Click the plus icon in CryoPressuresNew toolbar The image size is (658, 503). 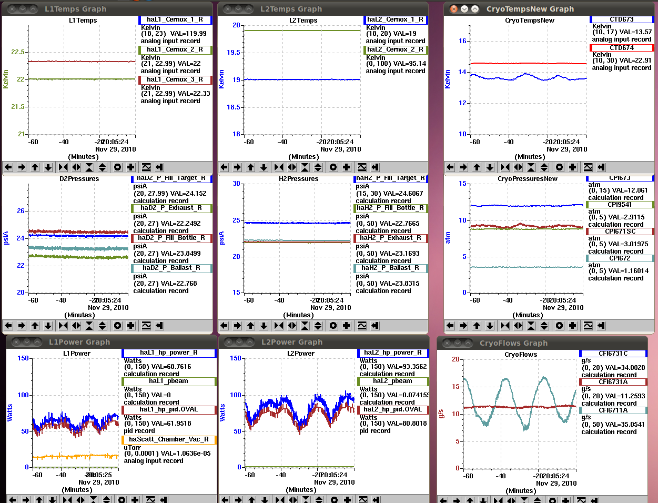pyautogui.click(x=573, y=326)
